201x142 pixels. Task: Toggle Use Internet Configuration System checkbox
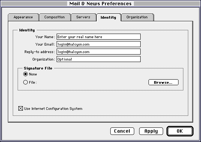tap(21, 108)
